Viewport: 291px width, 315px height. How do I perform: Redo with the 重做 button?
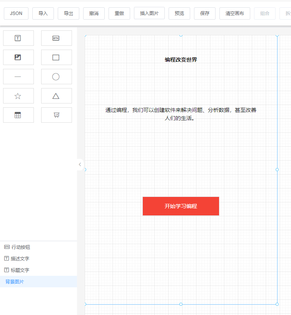click(x=119, y=13)
